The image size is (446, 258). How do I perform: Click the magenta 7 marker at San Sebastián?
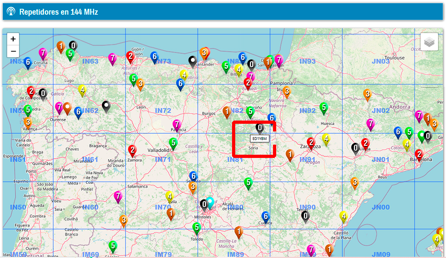click(x=279, y=61)
